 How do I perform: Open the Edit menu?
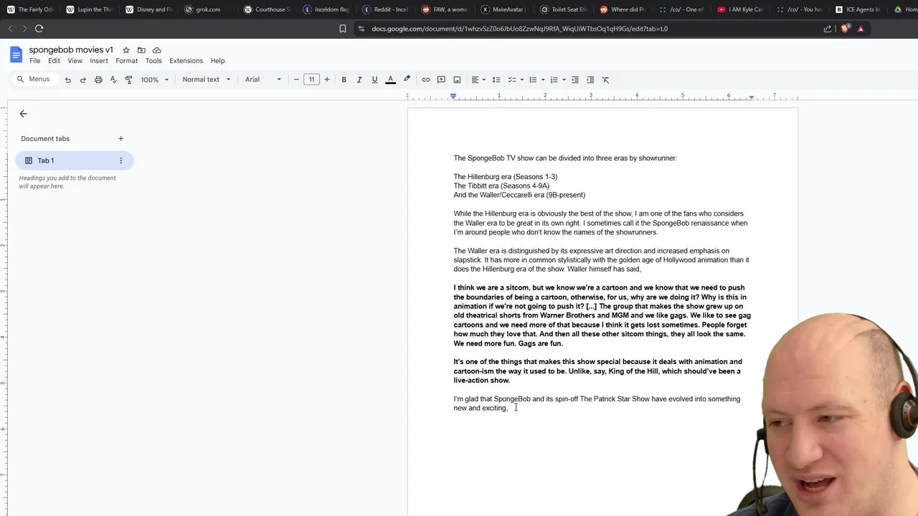click(x=54, y=61)
